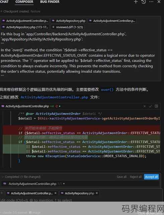Open the three-dots more options menu

point(151,2)
